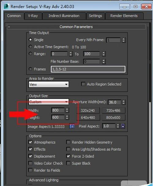Check Auto Region Selected
153x186 pixels.
tap(83, 84)
